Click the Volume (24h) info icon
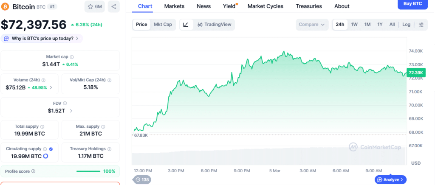The image size is (435, 185). coord(44,80)
